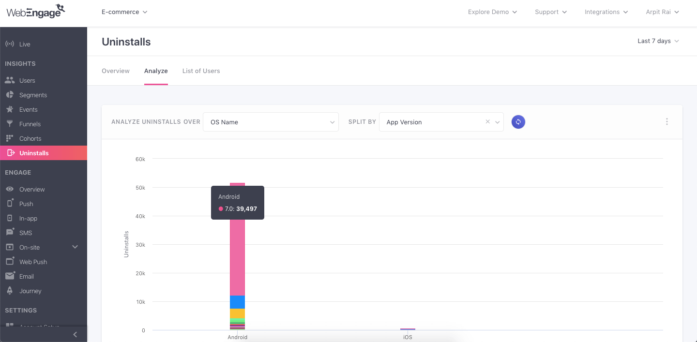Click the purple refresh chart icon
Image resolution: width=697 pixels, height=342 pixels.
pyautogui.click(x=518, y=122)
